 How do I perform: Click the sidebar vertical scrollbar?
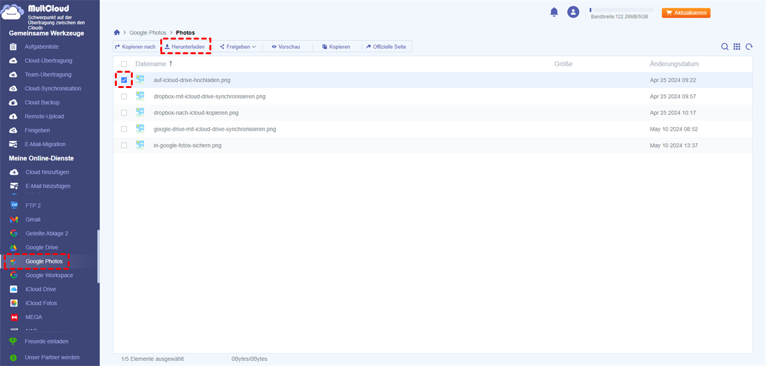[x=98, y=256]
